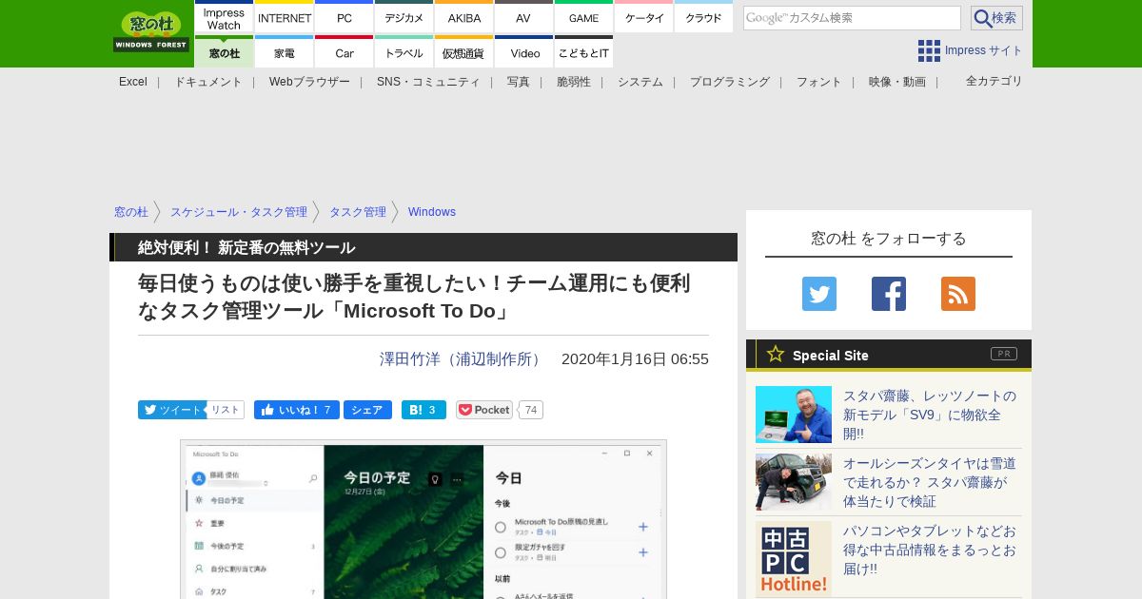Open the AKIBA tab
The width and height of the screenshot is (1142, 599).
[464, 18]
